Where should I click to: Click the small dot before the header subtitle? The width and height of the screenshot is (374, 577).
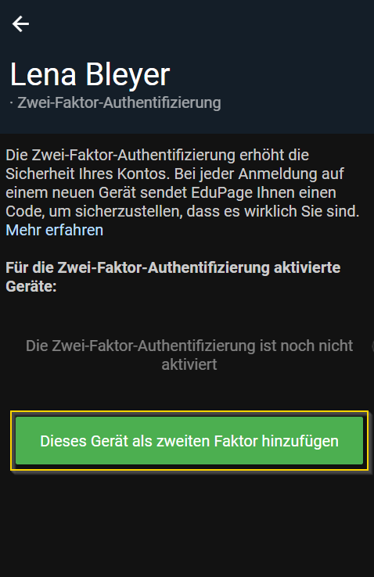pyautogui.click(x=12, y=103)
